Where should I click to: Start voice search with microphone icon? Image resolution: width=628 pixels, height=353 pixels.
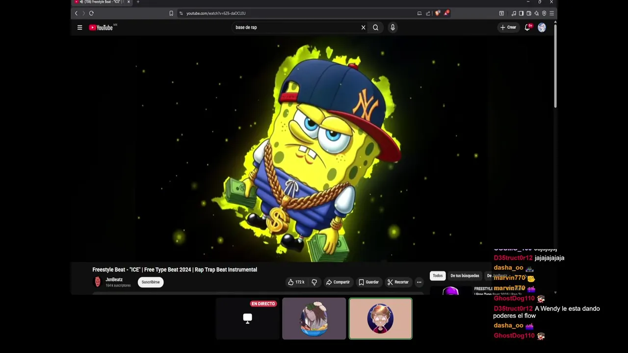[x=392, y=27]
